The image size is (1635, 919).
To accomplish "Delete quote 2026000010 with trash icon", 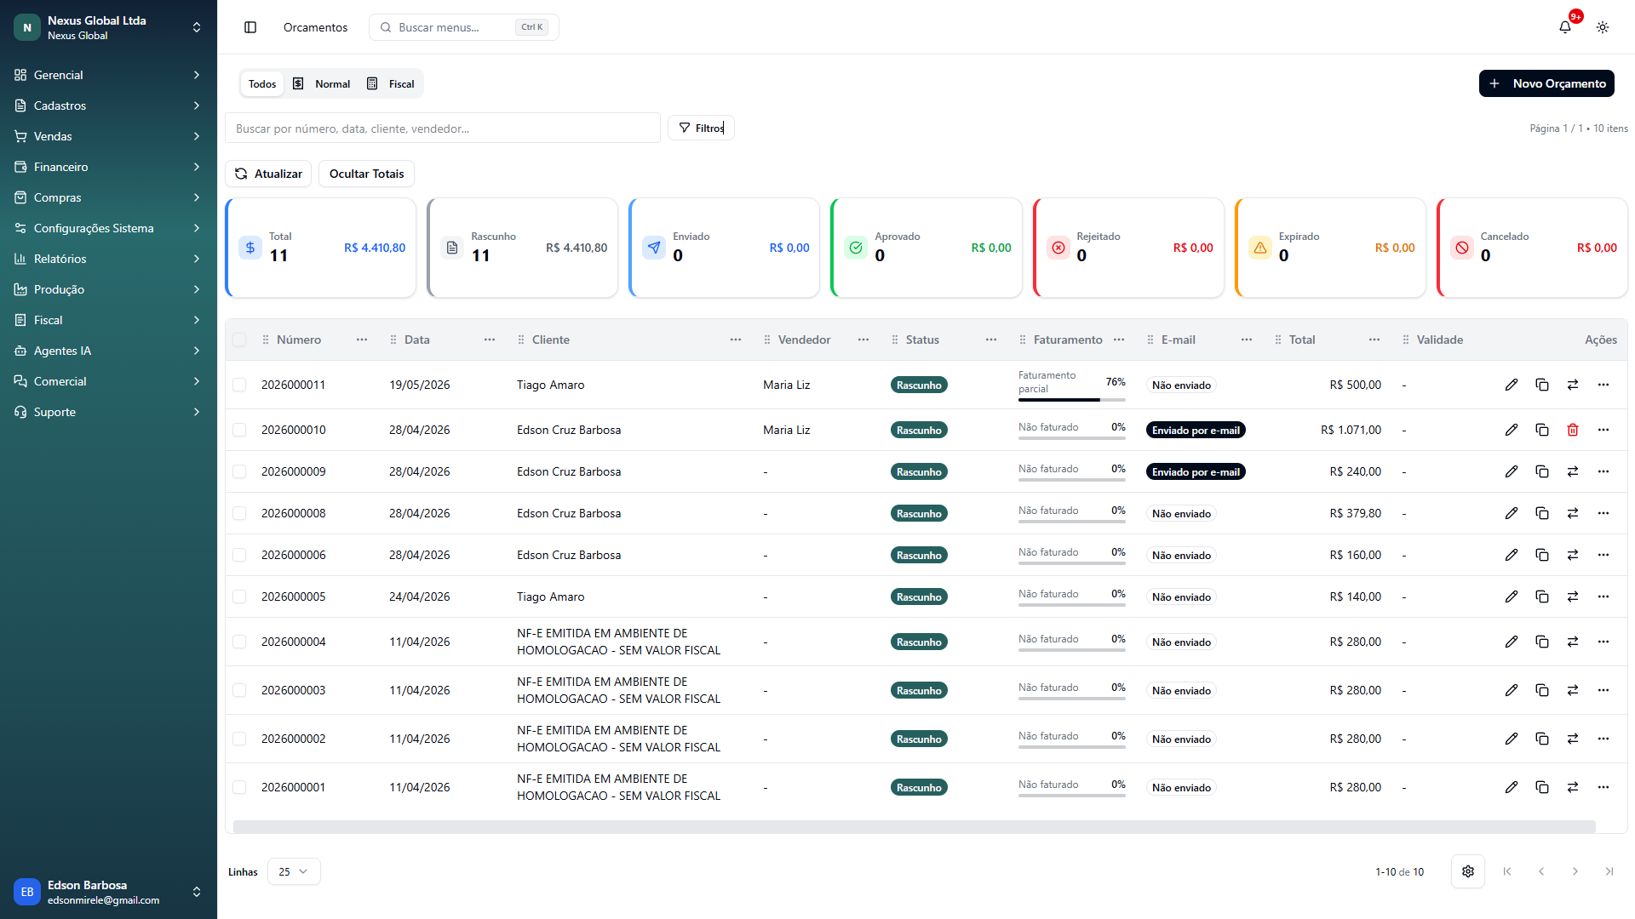I will point(1573,430).
